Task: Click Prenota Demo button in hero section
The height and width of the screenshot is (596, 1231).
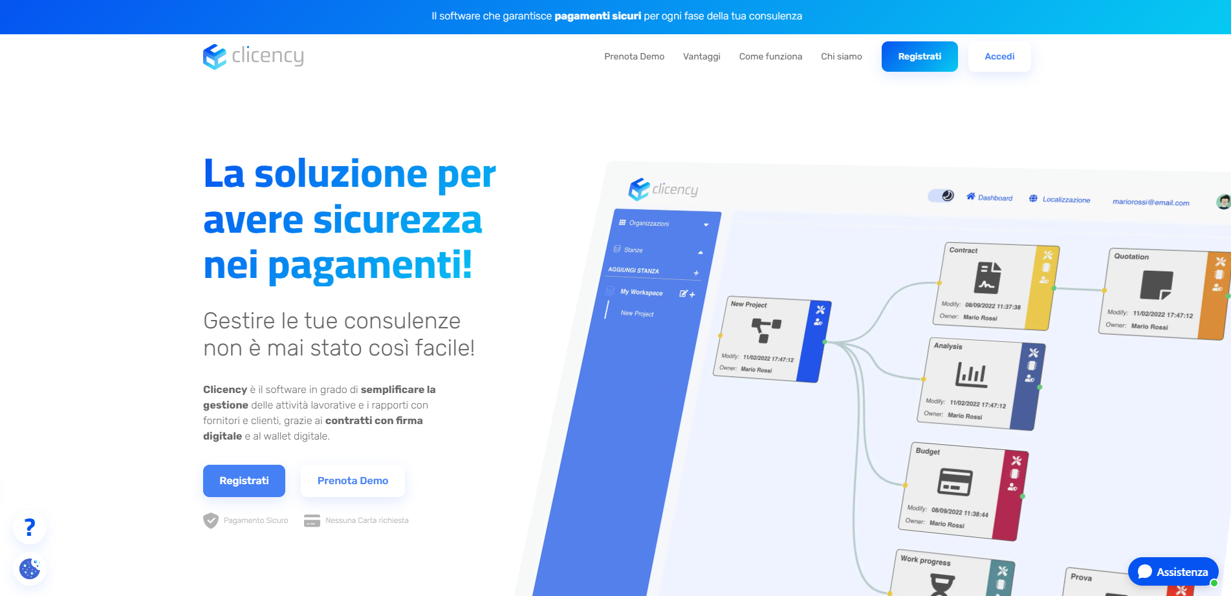Action: click(x=353, y=481)
